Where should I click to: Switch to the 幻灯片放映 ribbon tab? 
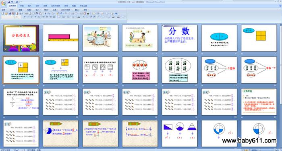56,6
